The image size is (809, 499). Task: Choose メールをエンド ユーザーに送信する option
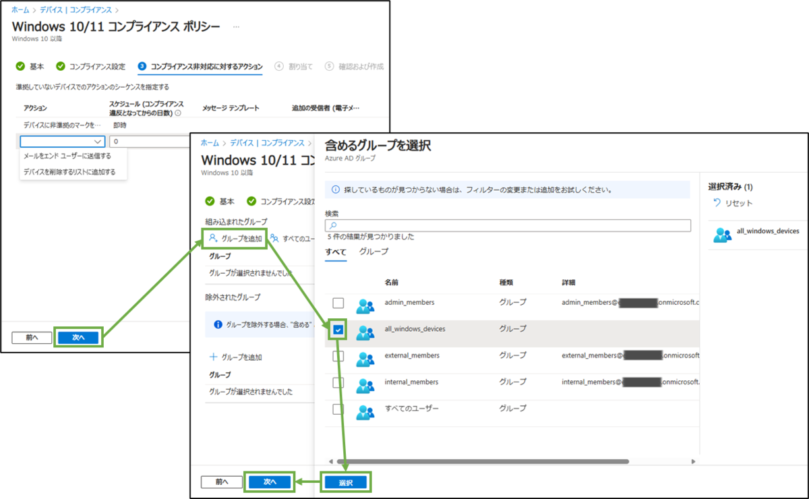(67, 156)
